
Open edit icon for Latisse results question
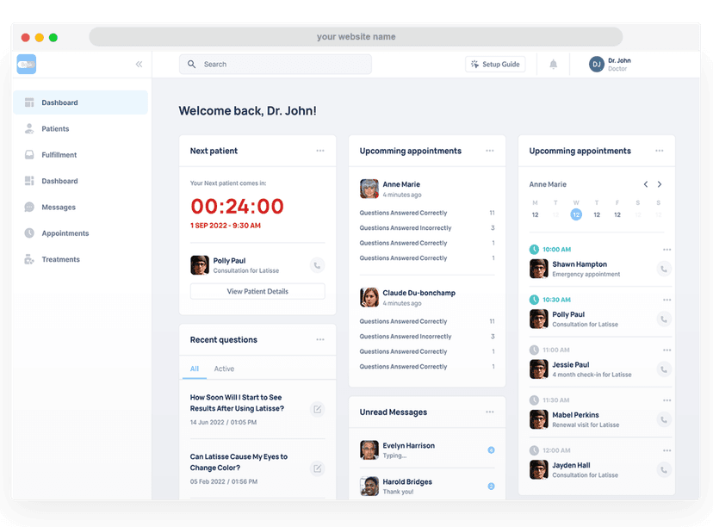click(x=317, y=409)
